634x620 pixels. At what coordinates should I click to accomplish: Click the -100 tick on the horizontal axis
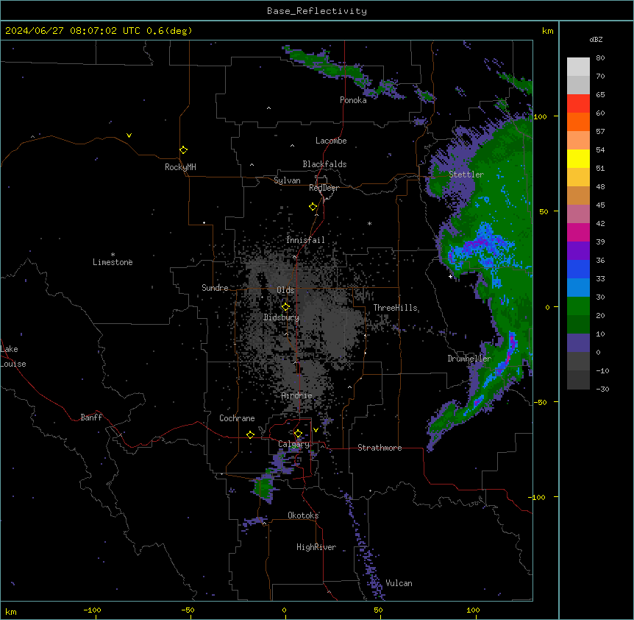[92, 610]
